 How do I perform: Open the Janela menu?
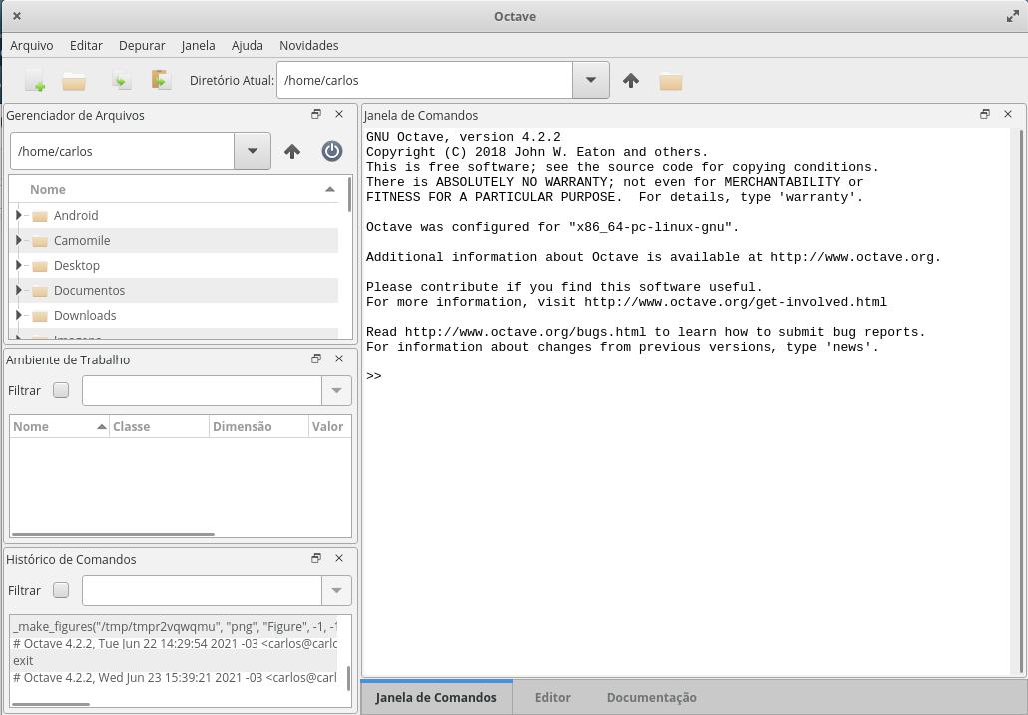point(198,45)
